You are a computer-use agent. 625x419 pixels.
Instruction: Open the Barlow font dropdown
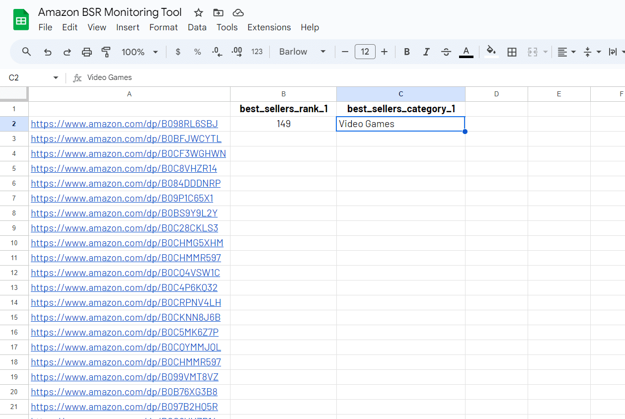point(302,52)
